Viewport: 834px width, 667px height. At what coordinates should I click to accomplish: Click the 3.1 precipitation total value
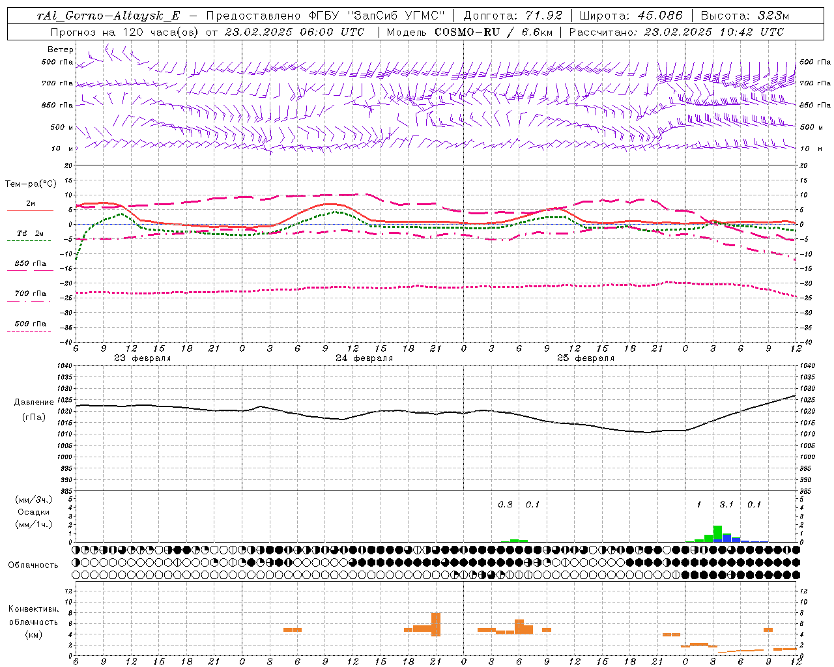point(726,504)
